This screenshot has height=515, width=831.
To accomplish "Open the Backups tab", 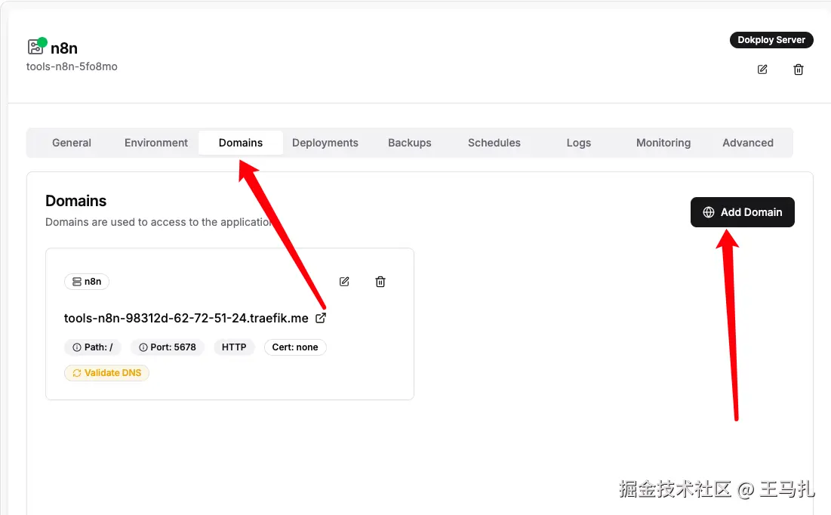I will tap(410, 143).
